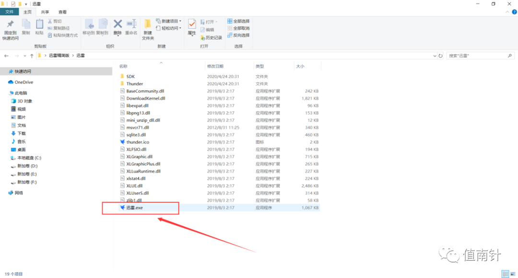Image resolution: width=518 pixels, height=278 pixels.
Task: Collapse the ribbon with the chevron
Action: pyautogui.click(x=507, y=12)
